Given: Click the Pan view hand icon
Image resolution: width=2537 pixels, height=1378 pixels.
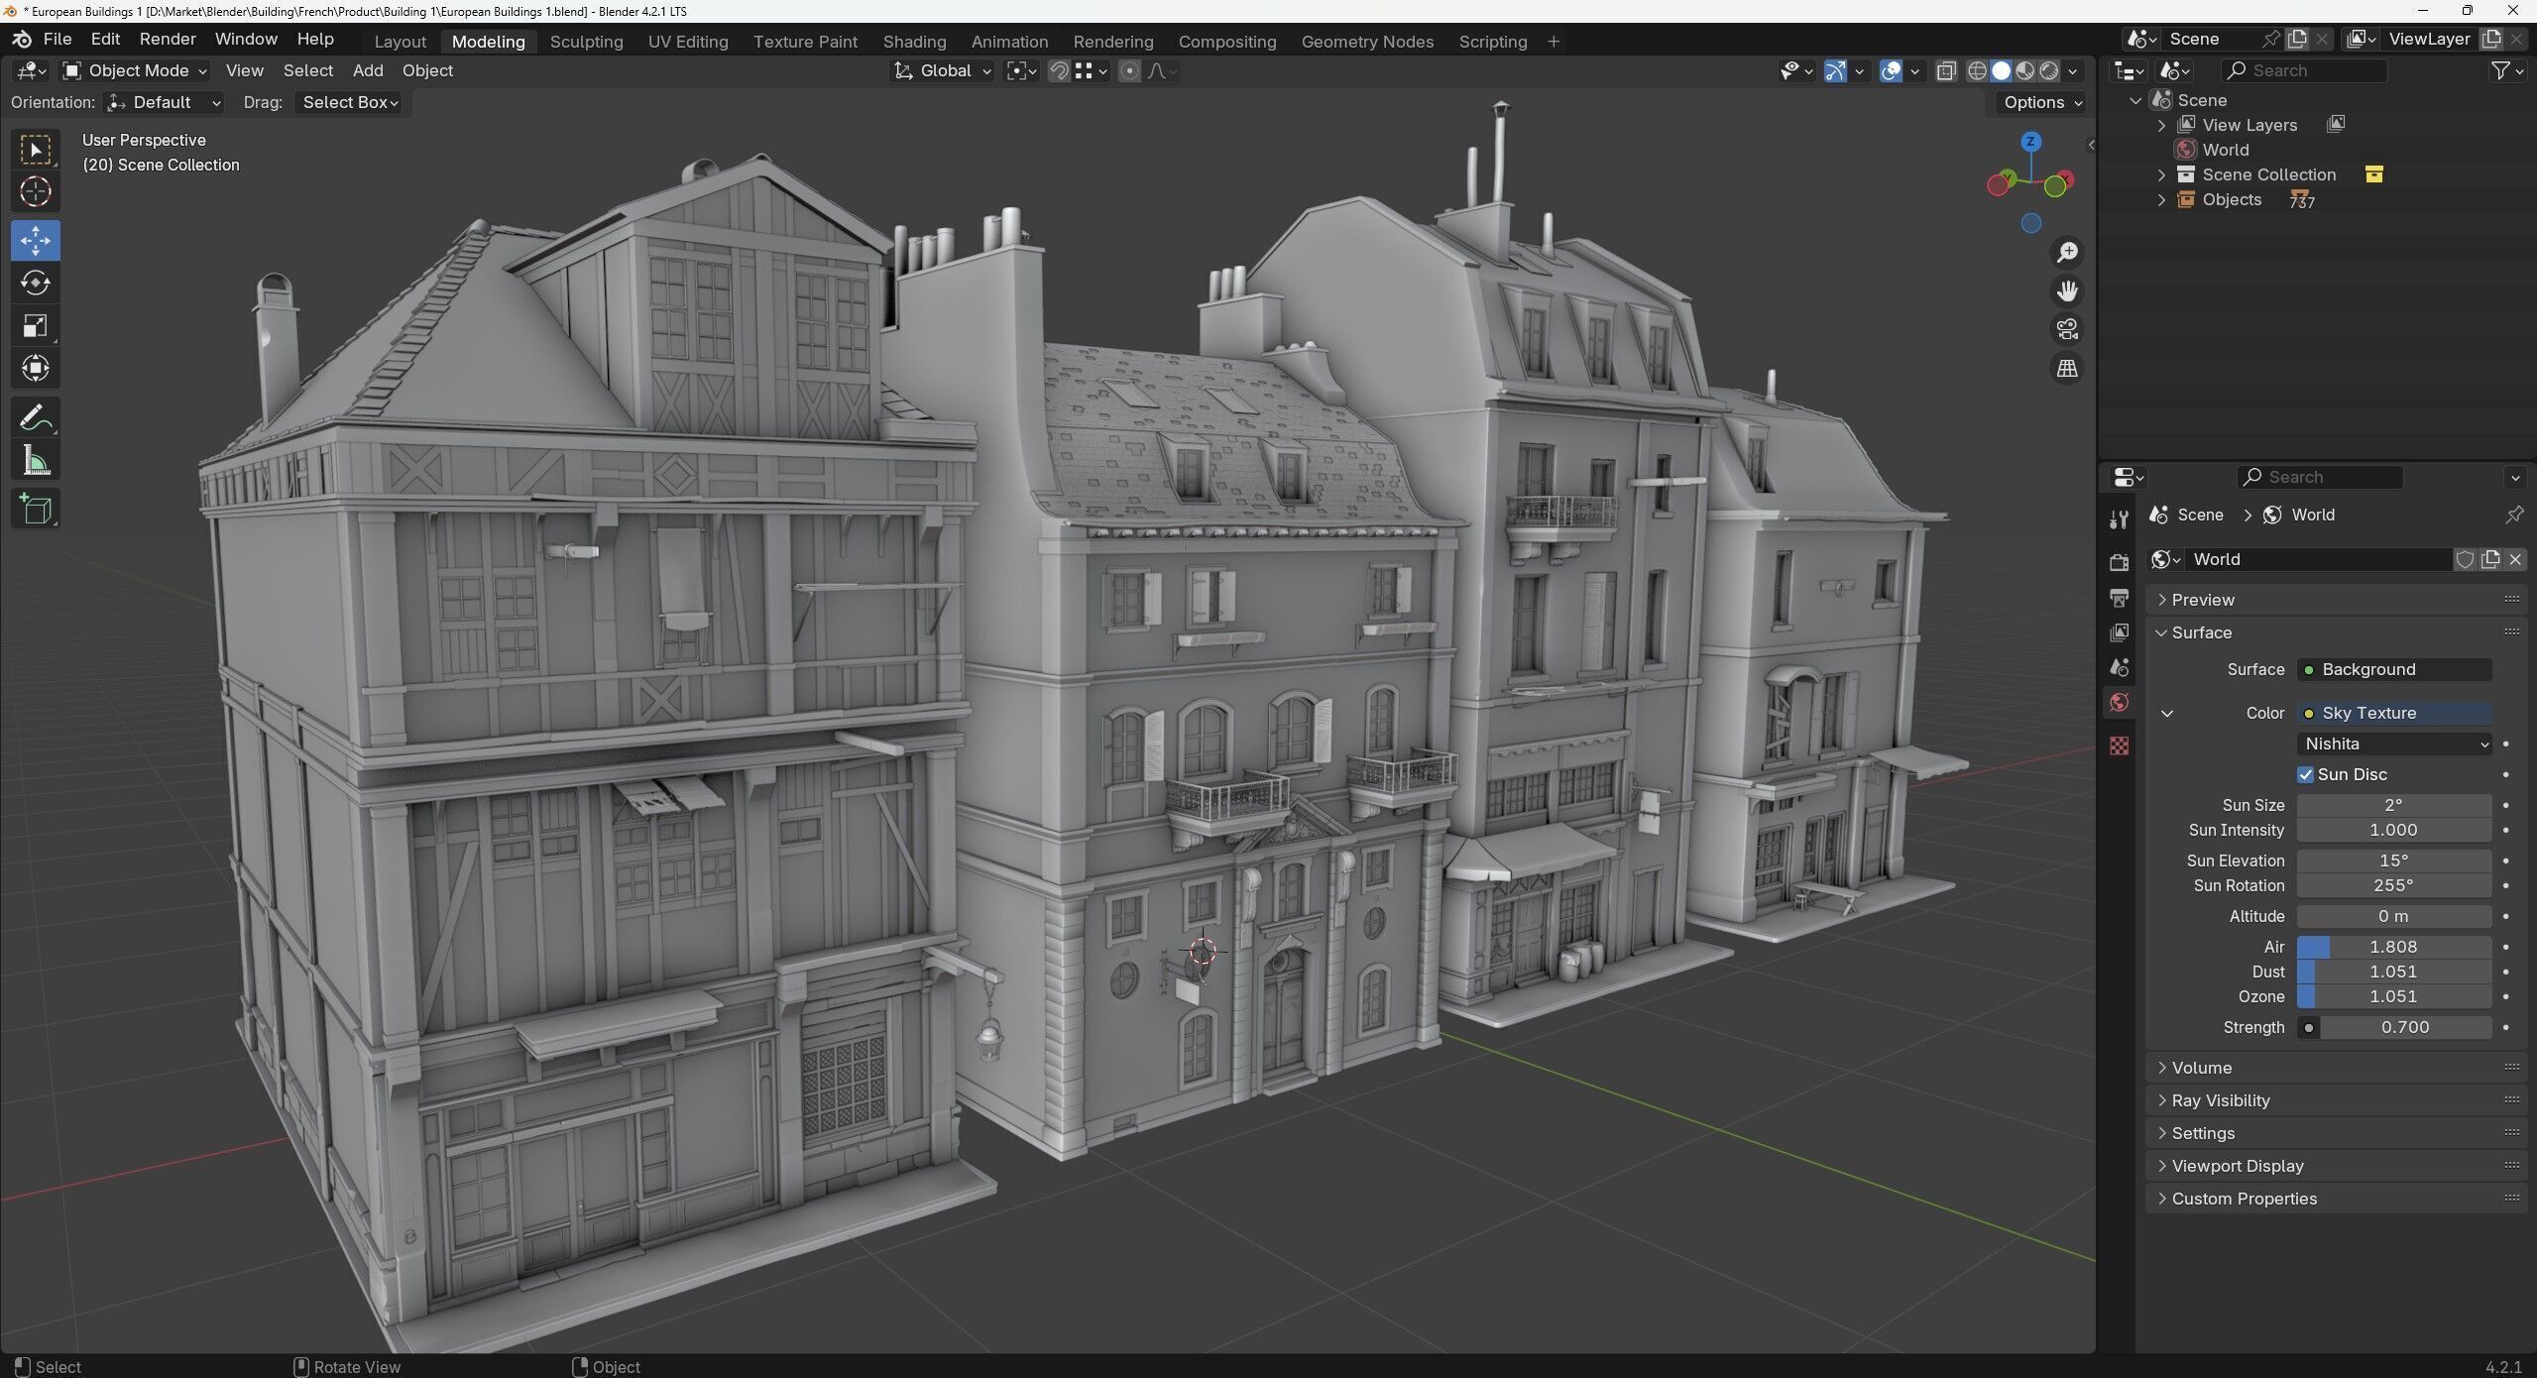Looking at the screenshot, I should pos(2067,291).
